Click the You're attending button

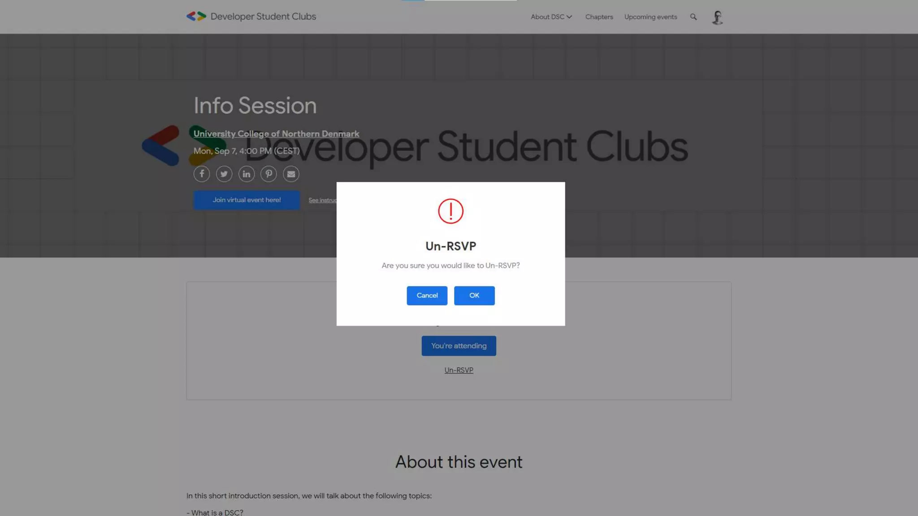pyautogui.click(x=459, y=346)
